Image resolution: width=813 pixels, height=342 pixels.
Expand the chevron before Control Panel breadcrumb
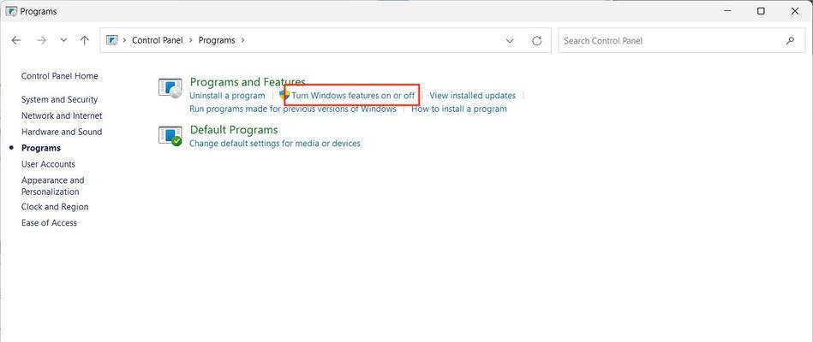[125, 40]
